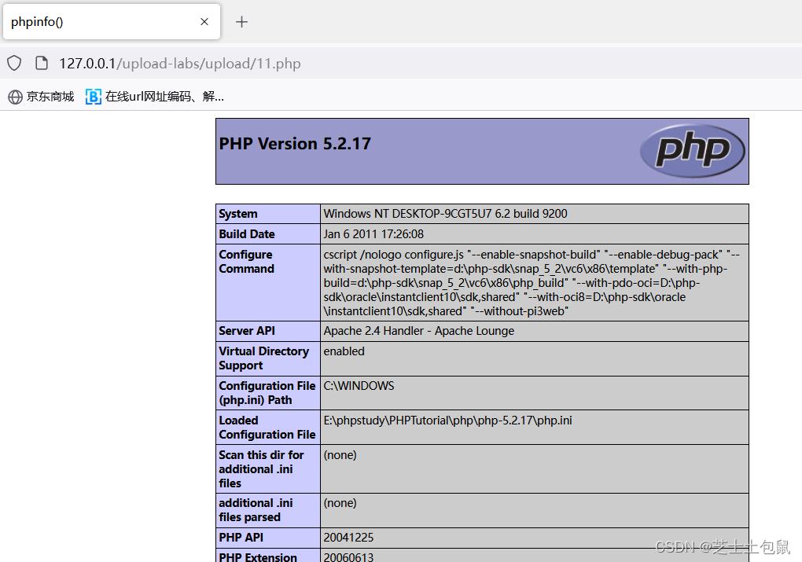Click additional .ini files parsed label
Screen dimensions: 802x562
pyautogui.click(x=256, y=510)
